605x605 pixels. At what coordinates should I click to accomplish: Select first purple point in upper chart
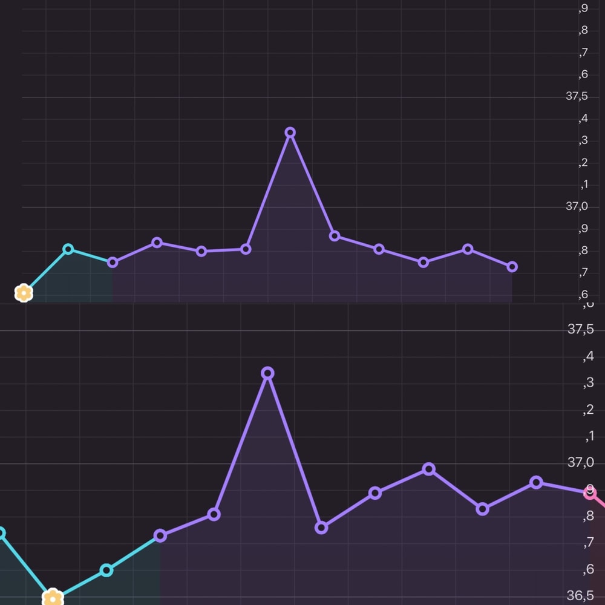point(113,263)
